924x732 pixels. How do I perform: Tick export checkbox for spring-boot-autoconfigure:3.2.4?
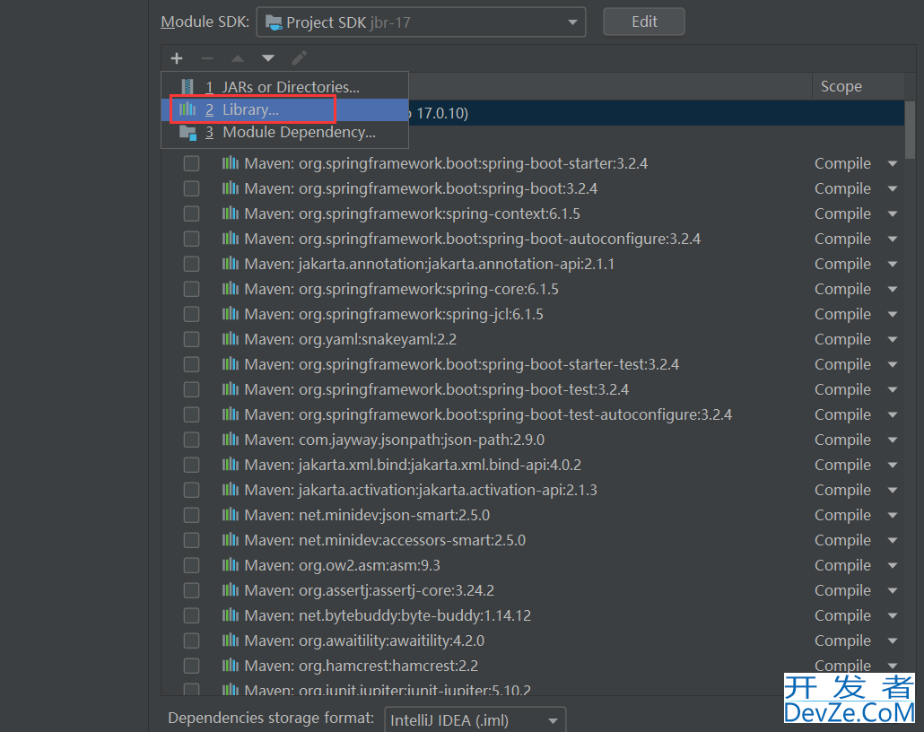191,239
